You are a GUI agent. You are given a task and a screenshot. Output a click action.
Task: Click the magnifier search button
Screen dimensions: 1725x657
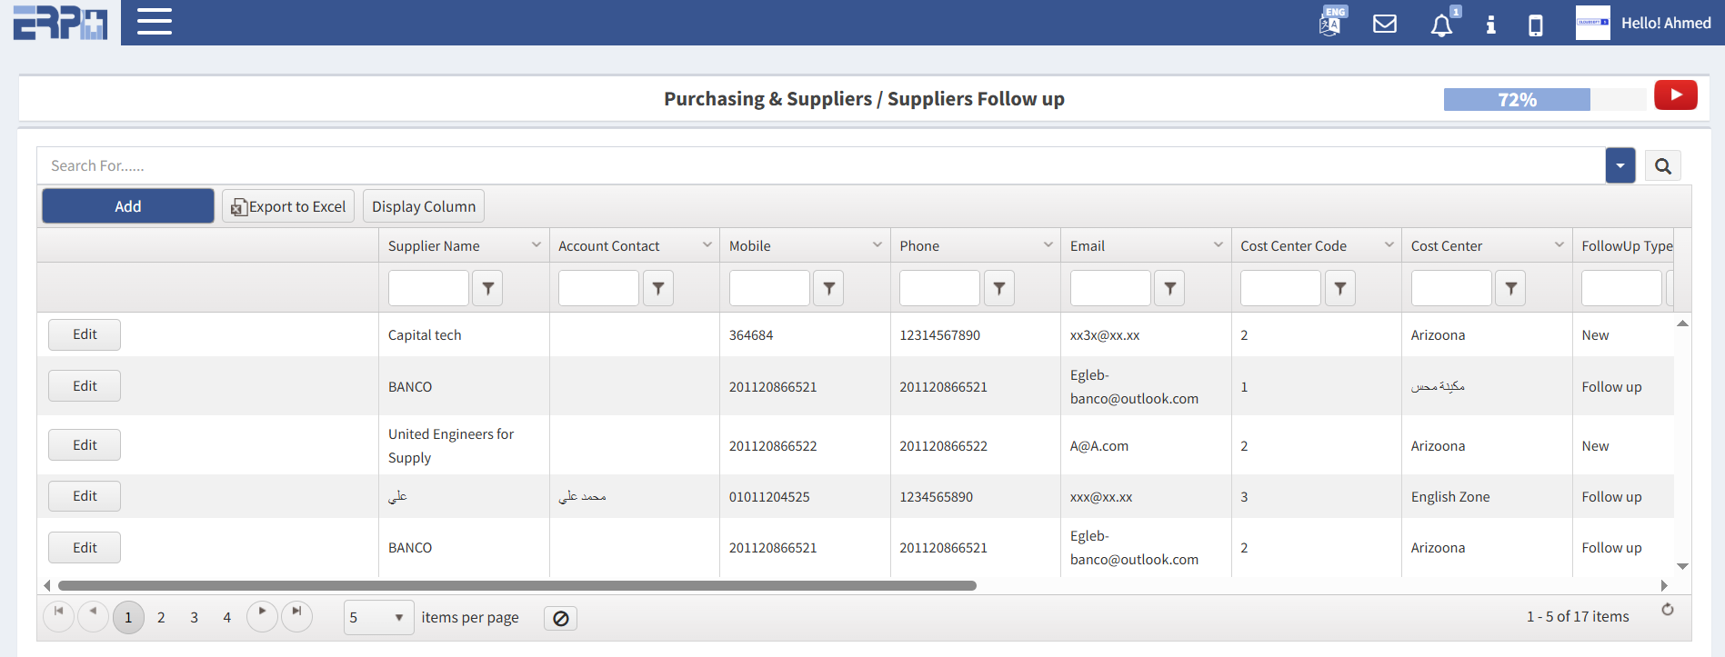[1662, 166]
